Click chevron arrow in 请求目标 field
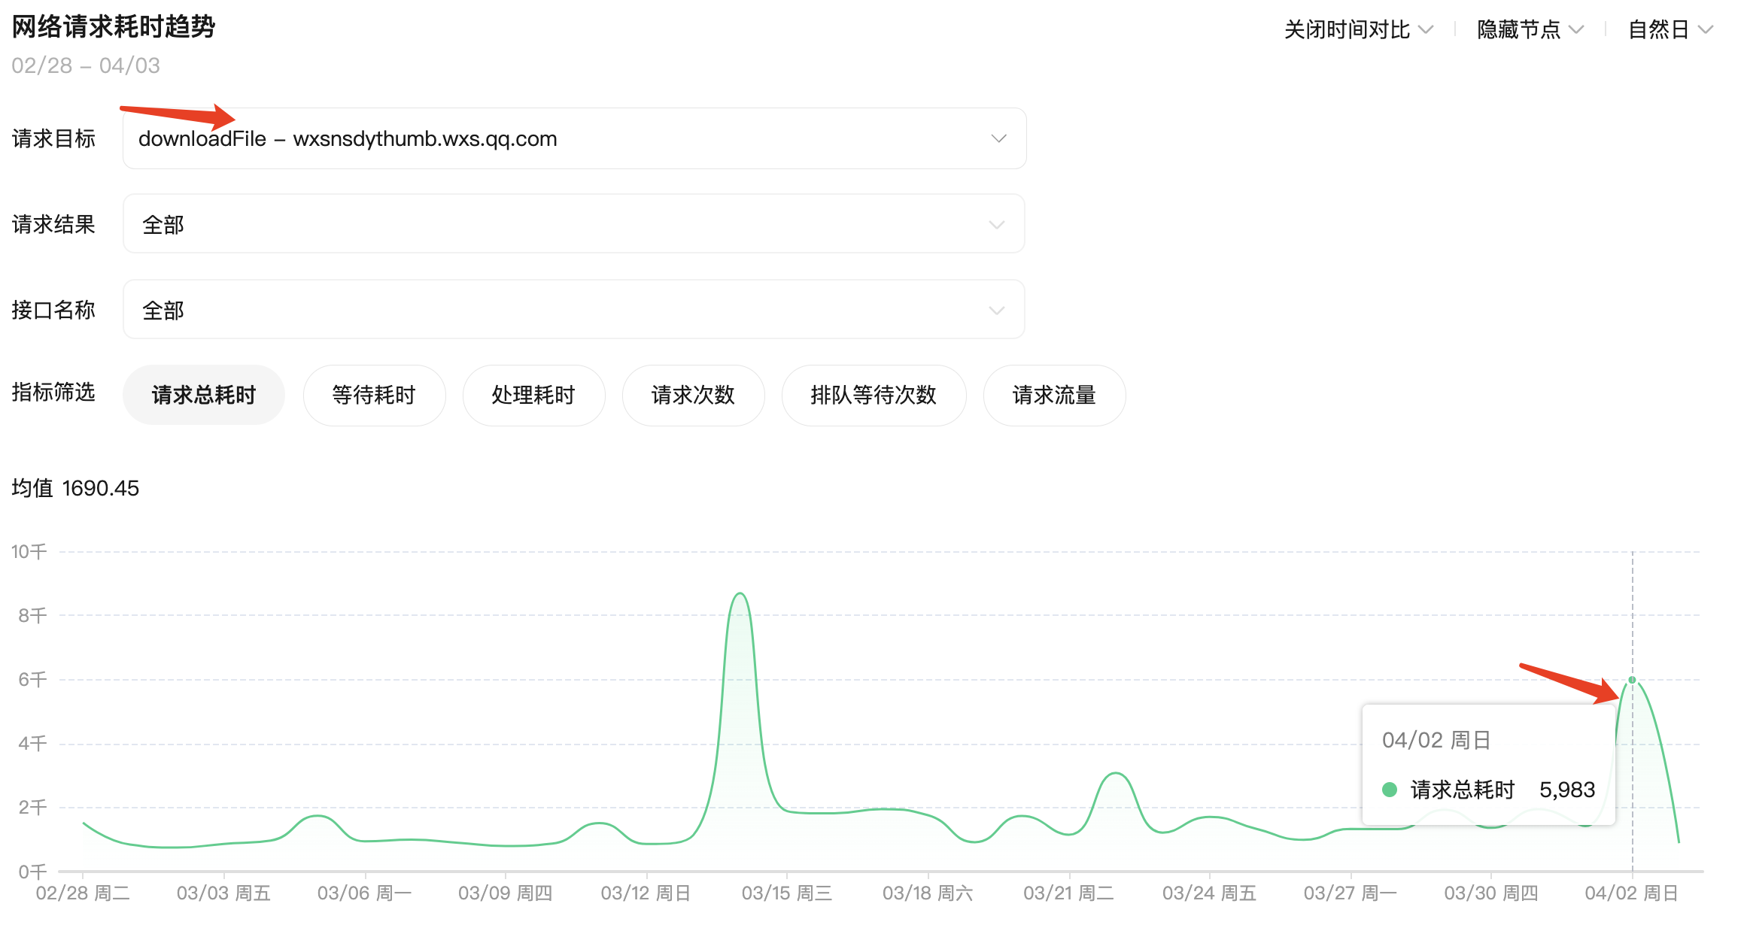1744x931 pixels. click(x=998, y=138)
